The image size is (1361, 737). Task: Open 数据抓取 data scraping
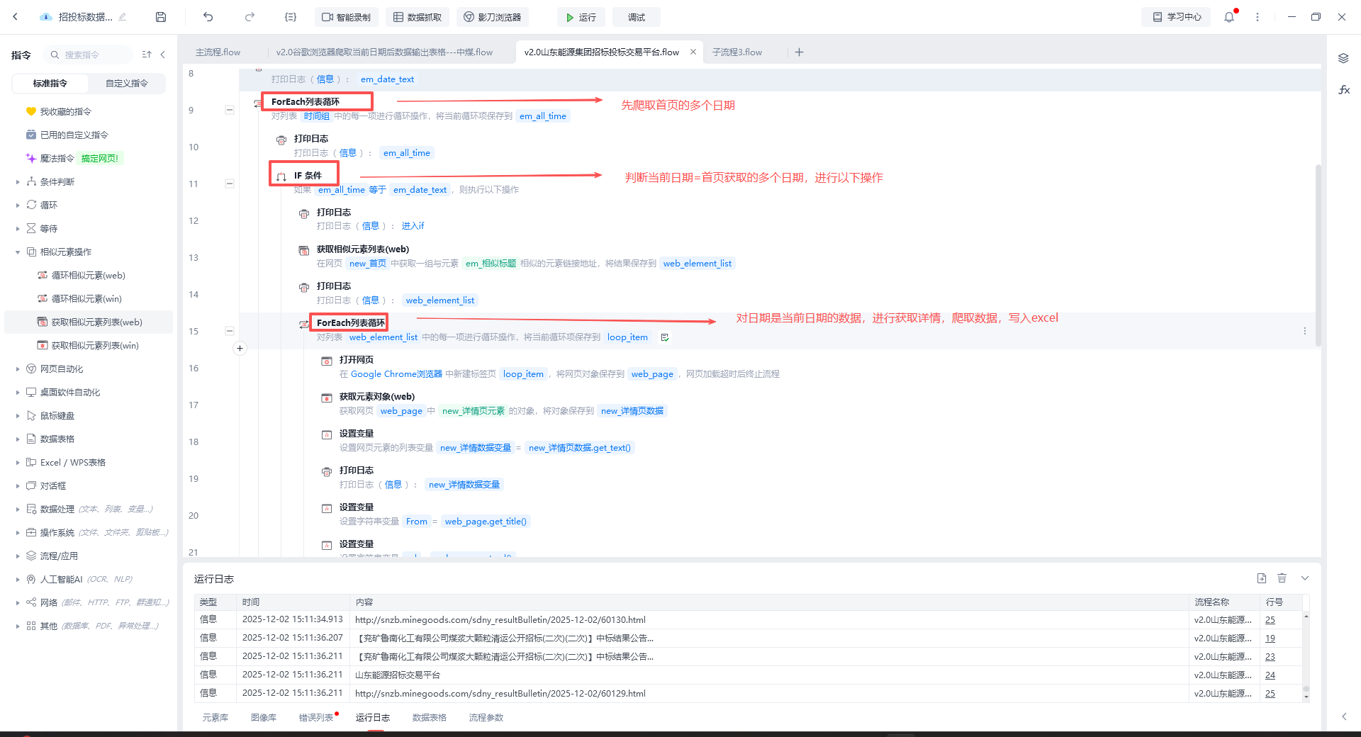[x=418, y=17]
